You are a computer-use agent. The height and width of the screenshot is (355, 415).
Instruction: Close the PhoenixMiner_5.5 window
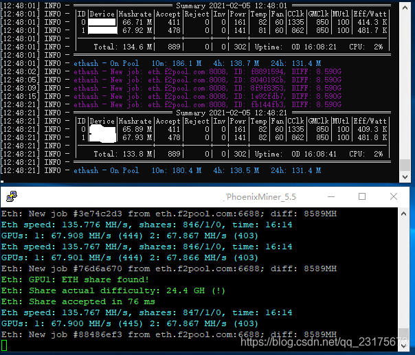tap(394, 196)
